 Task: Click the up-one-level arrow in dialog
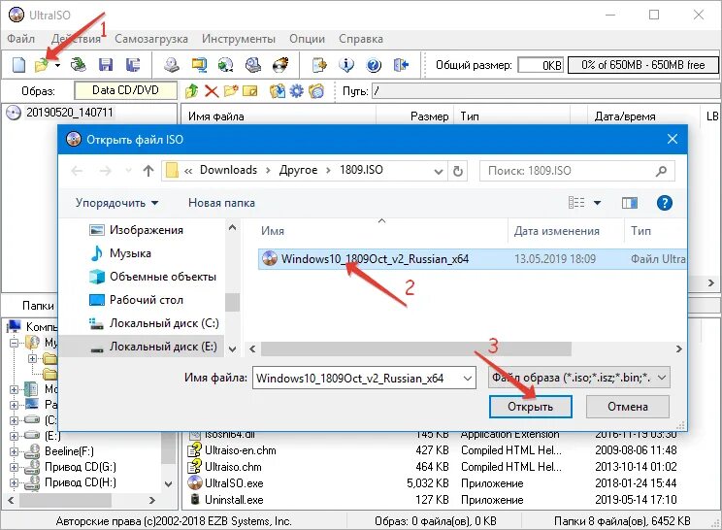[x=148, y=171]
